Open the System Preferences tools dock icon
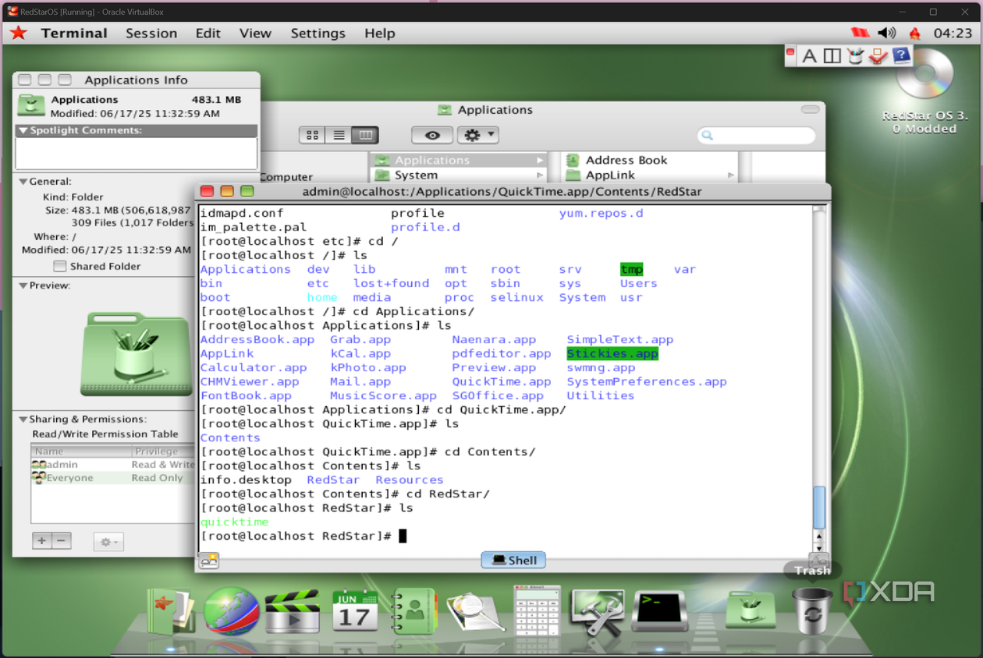 click(598, 611)
